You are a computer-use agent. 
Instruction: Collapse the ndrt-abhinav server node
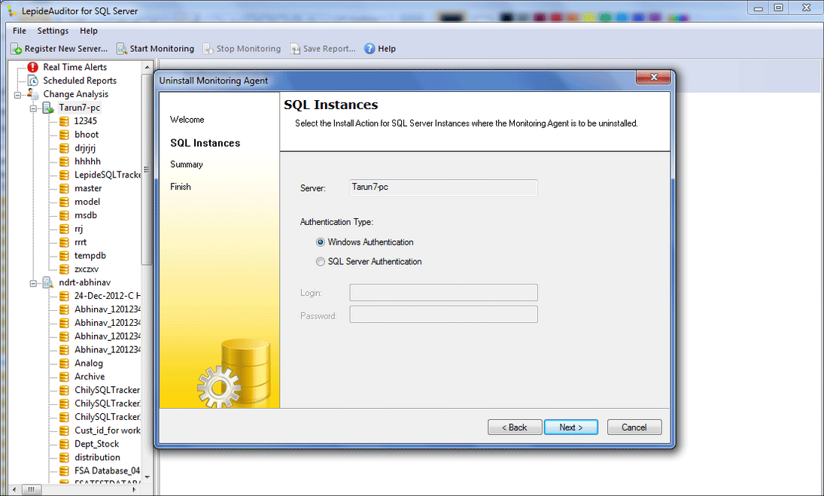click(x=33, y=283)
